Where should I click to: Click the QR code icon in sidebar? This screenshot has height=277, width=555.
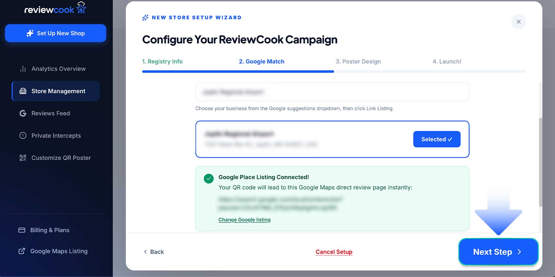(x=23, y=158)
